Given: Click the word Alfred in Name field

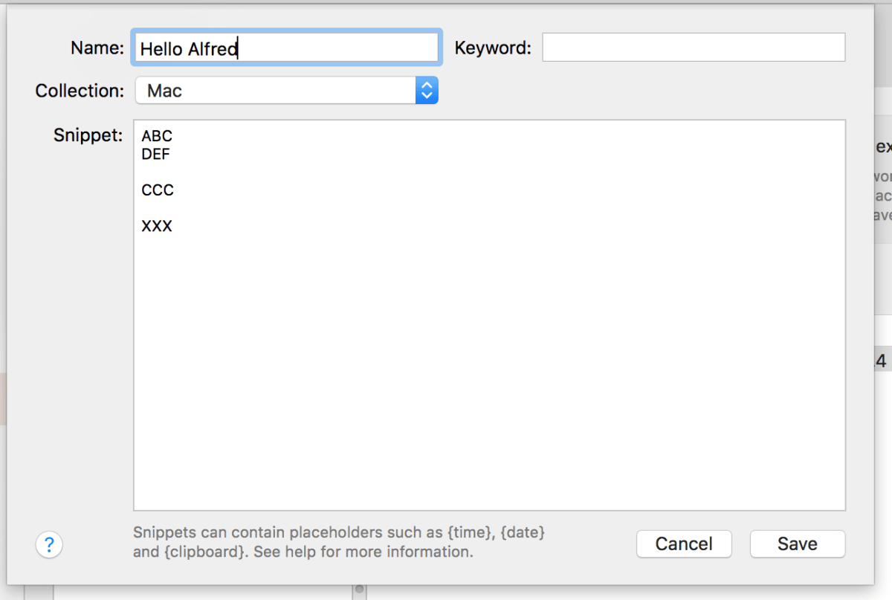Looking at the screenshot, I should coord(213,49).
